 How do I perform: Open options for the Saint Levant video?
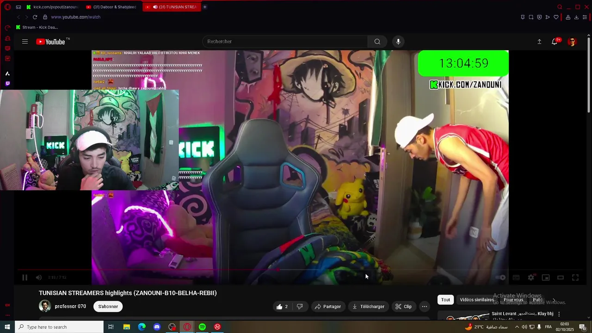[x=559, y=314]
